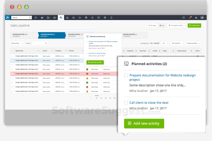
Task: Check the checkbox in the blue highlighted row
Action: tap(12, 61)
